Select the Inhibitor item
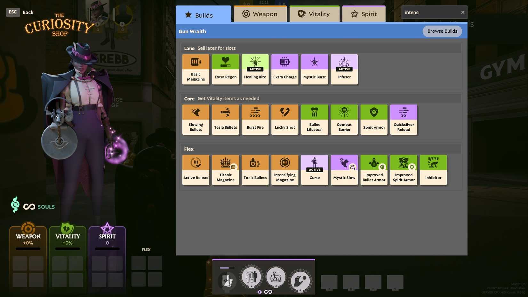The width and height of the screenshot is (528, 297). [x=433, y=170]
